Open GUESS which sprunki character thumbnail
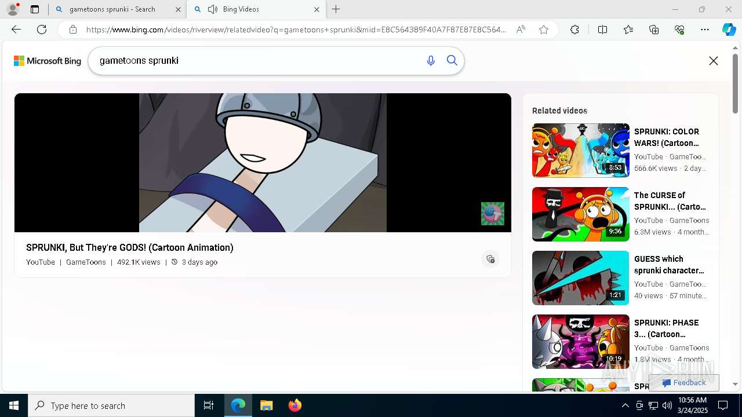742x417 pixels. [x=581, y=278]
